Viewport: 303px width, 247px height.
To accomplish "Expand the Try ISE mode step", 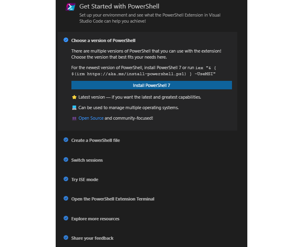I will (x=85, y=179).
